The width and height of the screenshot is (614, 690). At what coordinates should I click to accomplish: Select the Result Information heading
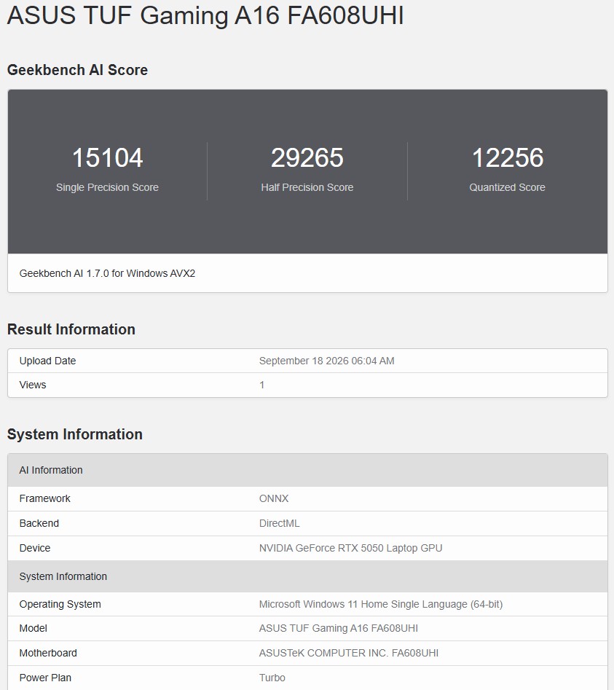click(x=71, y=329)
